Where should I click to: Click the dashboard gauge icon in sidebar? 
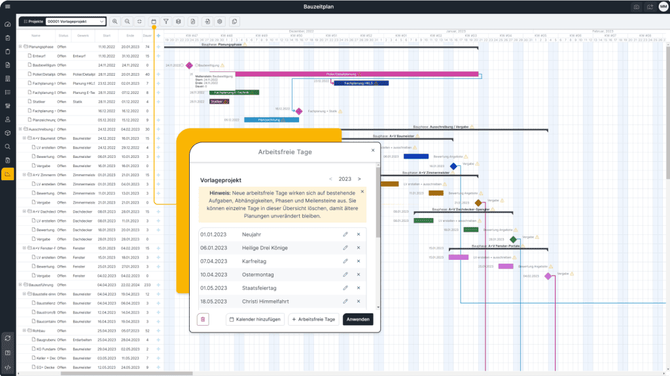(x=8, y=24)
